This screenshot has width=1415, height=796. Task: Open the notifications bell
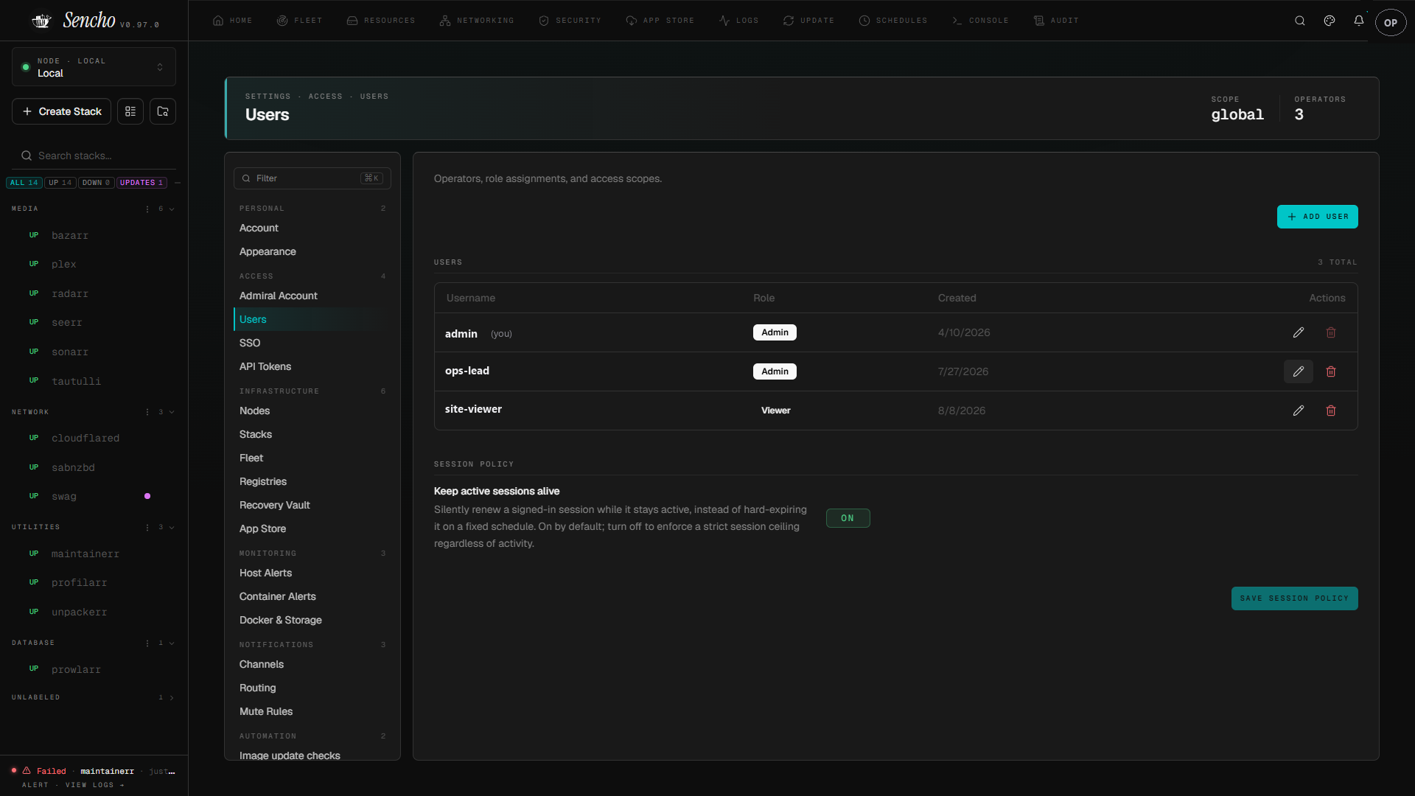pos(1359,21)
